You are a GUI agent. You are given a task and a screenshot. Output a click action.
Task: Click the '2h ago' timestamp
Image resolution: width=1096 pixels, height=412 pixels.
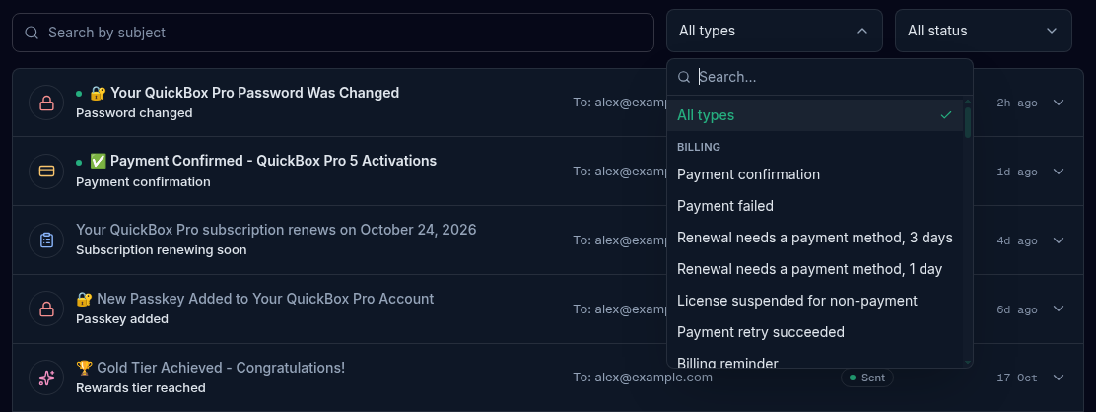coord(1017,103)
